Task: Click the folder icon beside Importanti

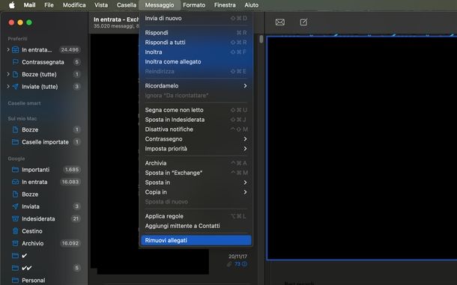Action: (16, 169)
